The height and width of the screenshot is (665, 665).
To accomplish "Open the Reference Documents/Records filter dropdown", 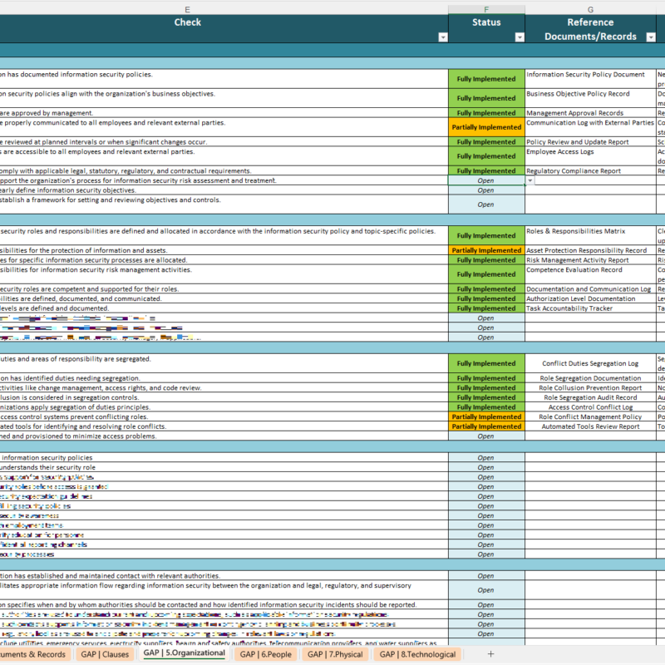I will pyautogui.click(x=653, y=36).
